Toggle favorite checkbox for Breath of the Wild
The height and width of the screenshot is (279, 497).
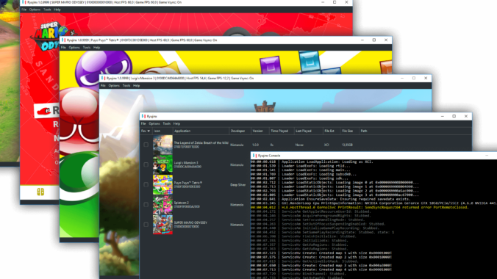[x=146, y=145]
